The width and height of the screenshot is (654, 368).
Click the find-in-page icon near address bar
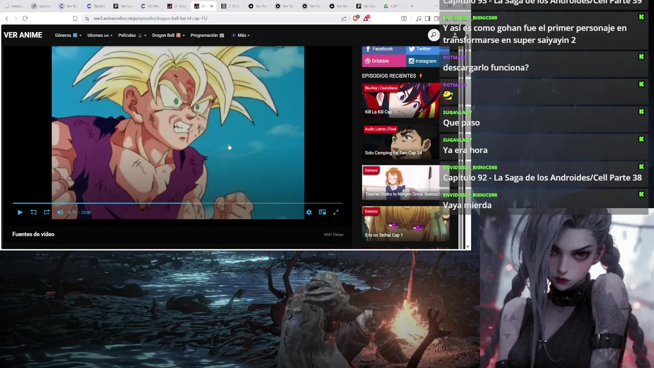tap(404, 18)
